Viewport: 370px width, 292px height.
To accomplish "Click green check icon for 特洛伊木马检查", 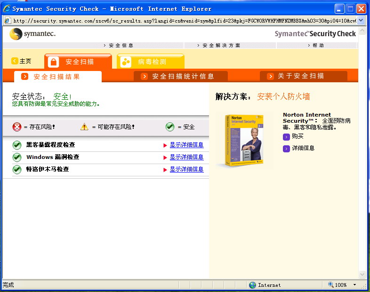I will click(17, 169).
